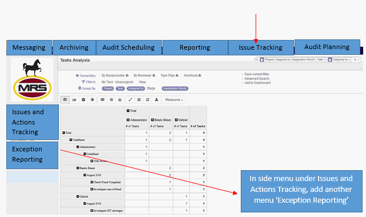Expand Investigate GIT shortages row
The image size is (366, 217).
(91, 211)
